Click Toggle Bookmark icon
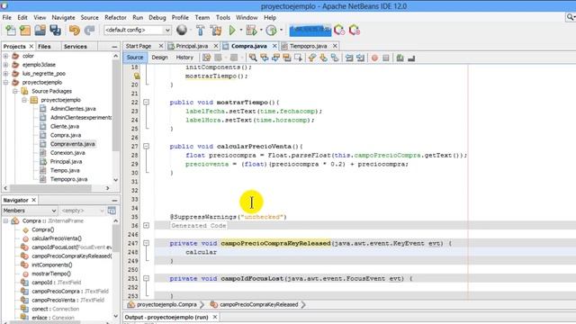The width and height of the screenshot is (576, 324). coord(335,58)
